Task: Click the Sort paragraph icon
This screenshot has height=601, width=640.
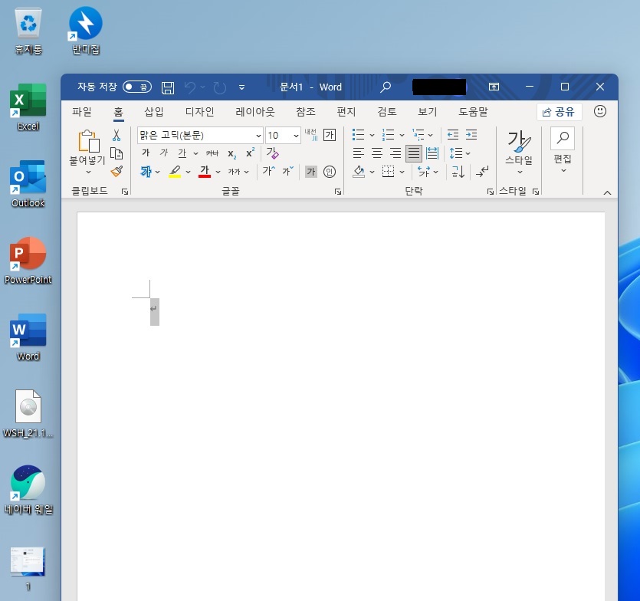Action: coord(458,172)
